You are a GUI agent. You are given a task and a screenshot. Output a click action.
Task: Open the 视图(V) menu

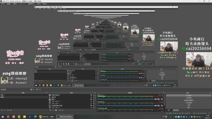[15, 4]
